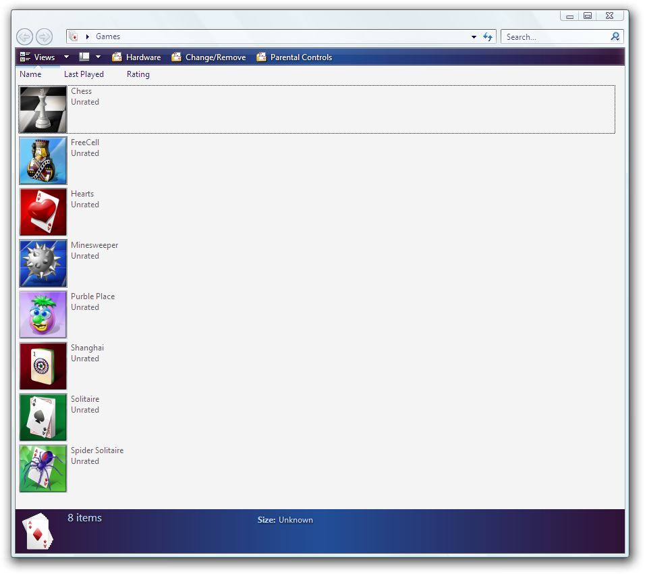Select the Purble Place icon
The width and height of the screenshot is (645, 574).
tap(43, 315)
